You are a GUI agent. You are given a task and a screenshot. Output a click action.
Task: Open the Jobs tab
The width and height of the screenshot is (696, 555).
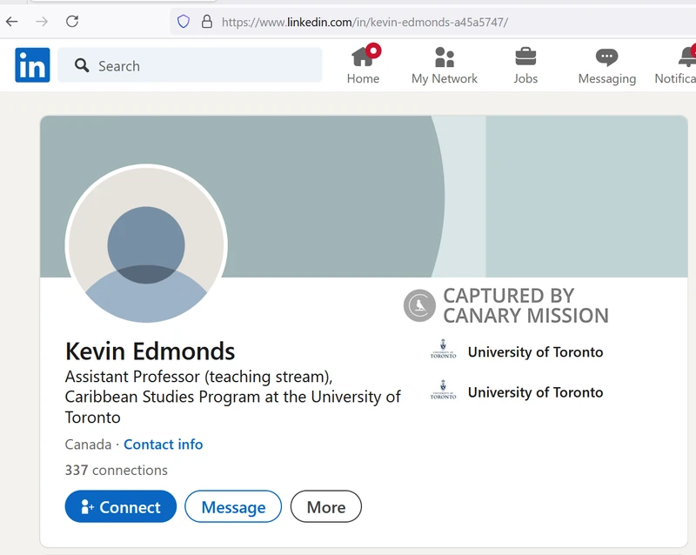[525, 65]
